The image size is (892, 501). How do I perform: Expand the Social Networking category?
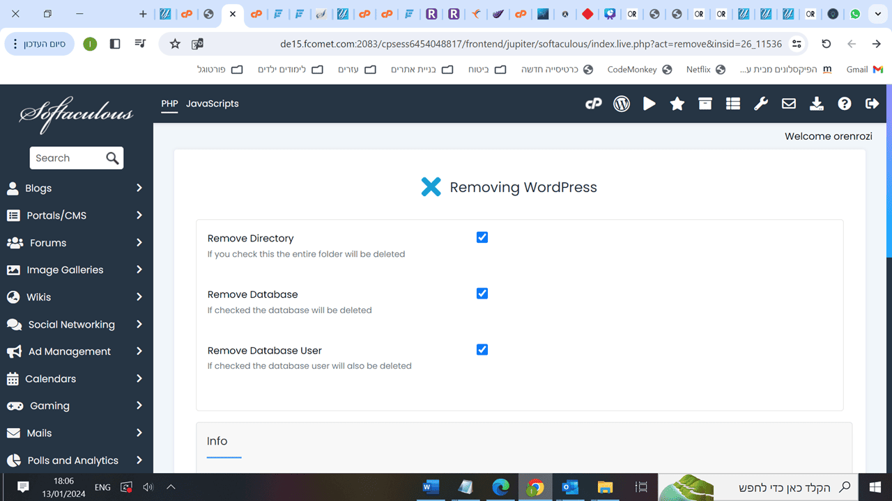77,324
